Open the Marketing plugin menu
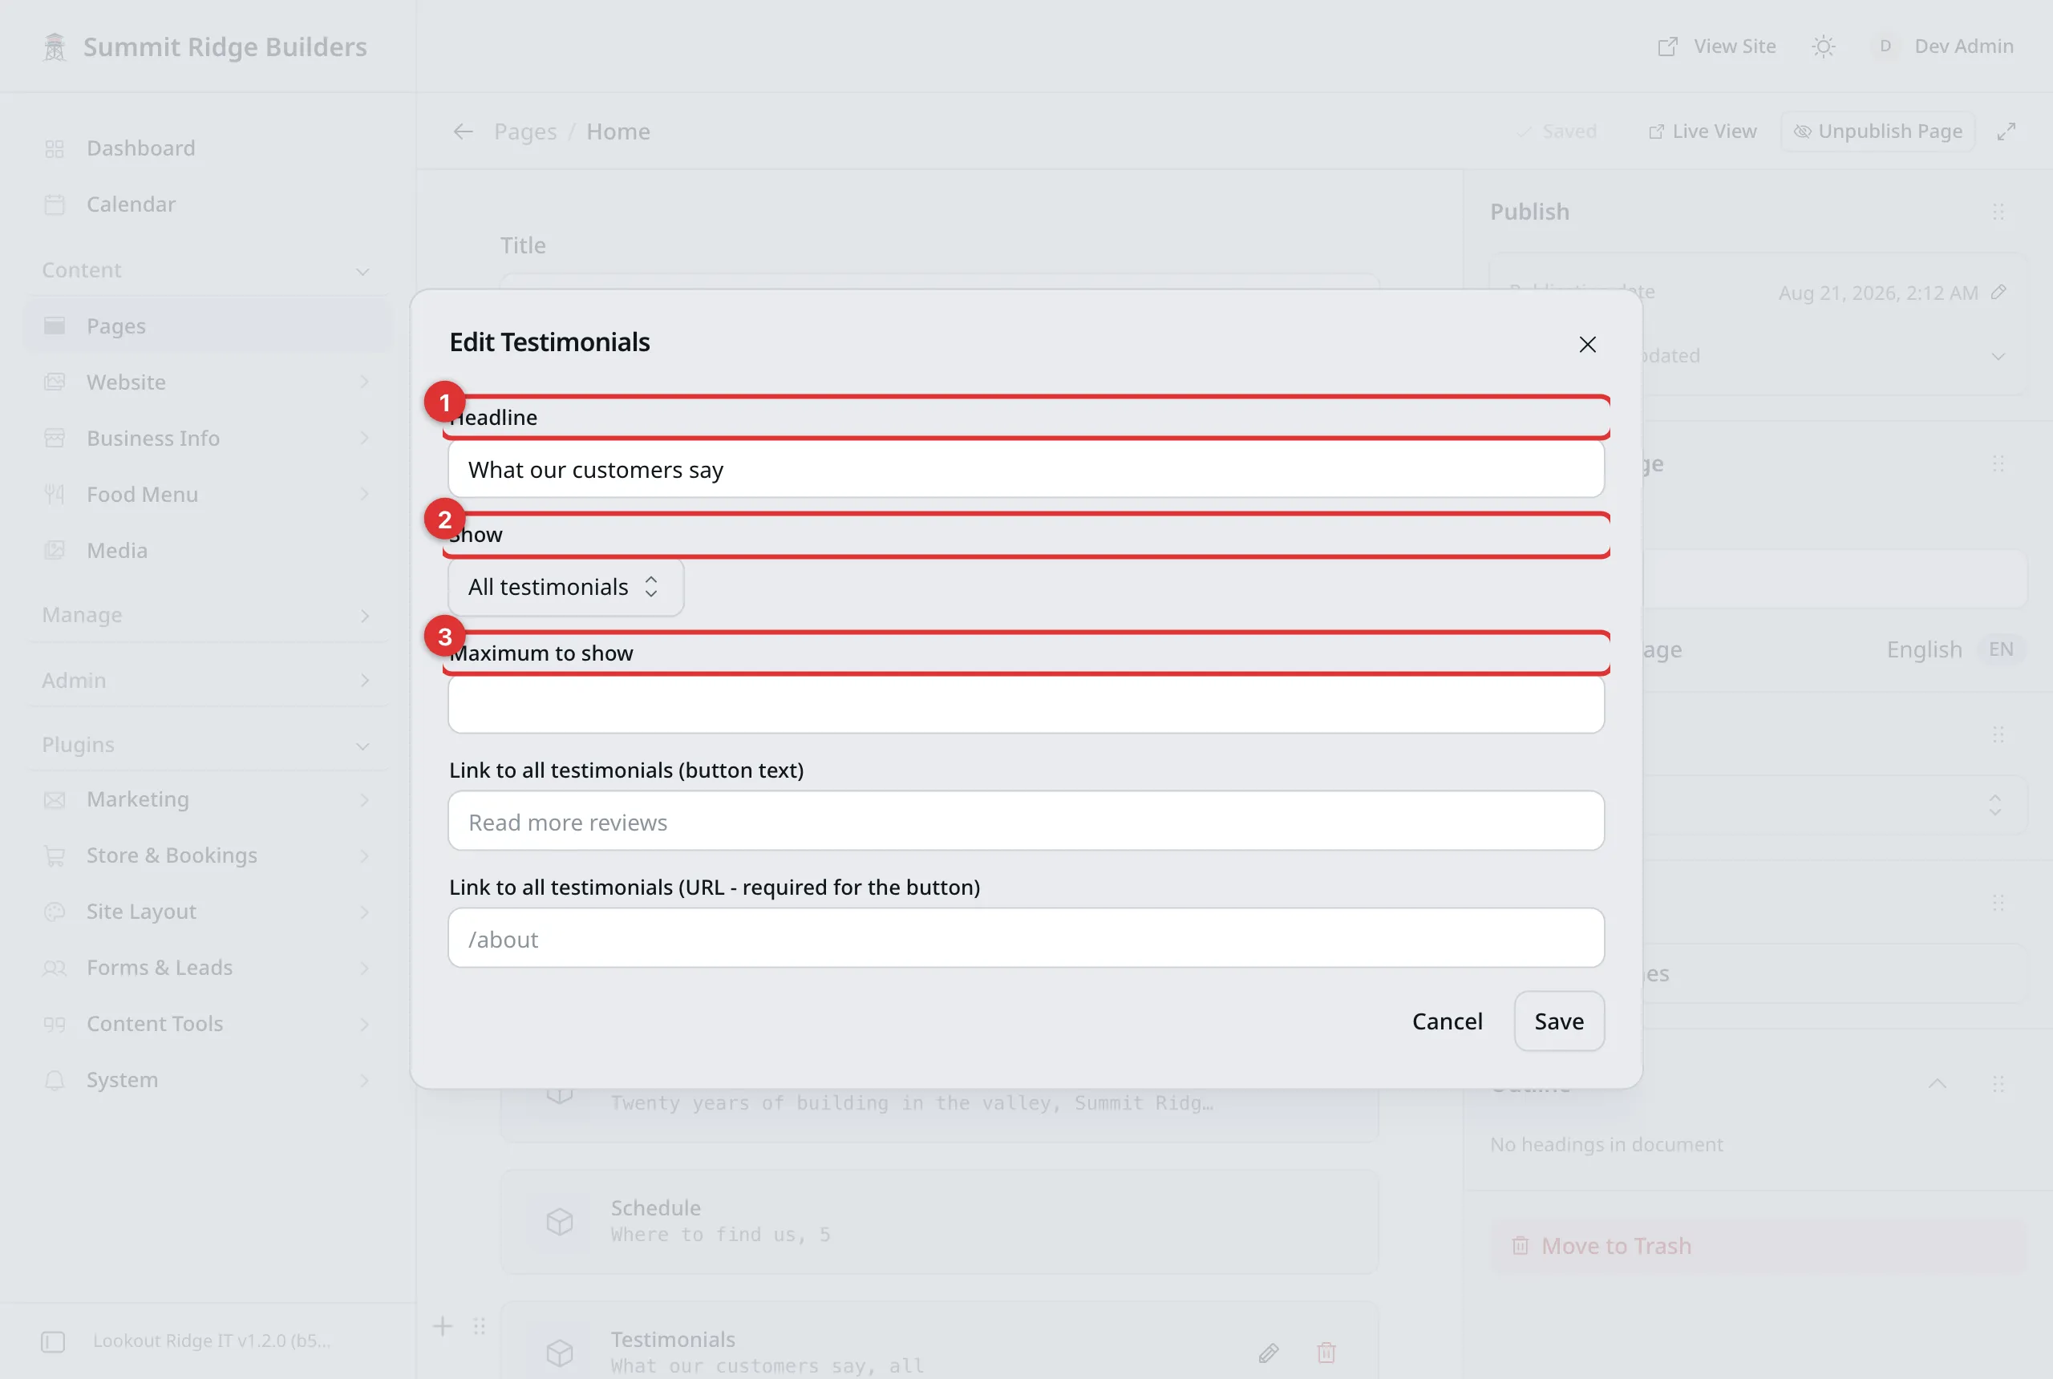Viewport: 2053px width, 1379px height. point(208,799)
